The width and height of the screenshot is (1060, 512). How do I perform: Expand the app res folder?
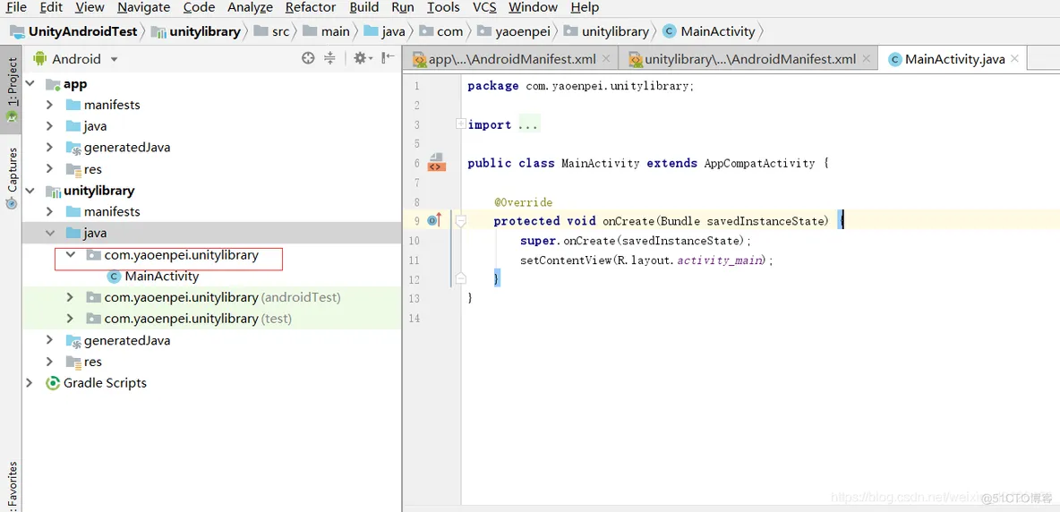pos(49,169)
